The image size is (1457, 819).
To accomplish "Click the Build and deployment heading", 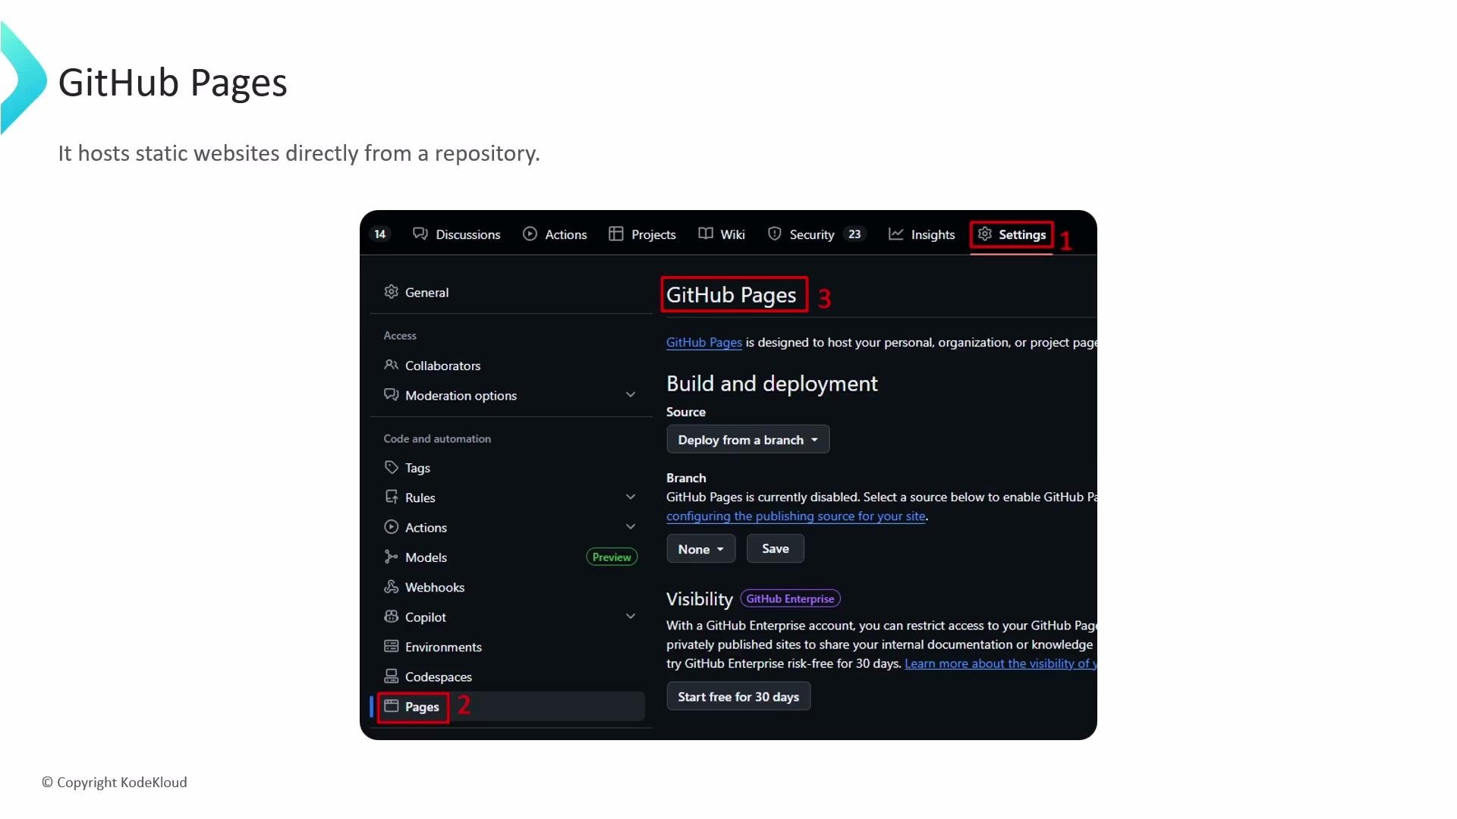I will tap(772, 384).
